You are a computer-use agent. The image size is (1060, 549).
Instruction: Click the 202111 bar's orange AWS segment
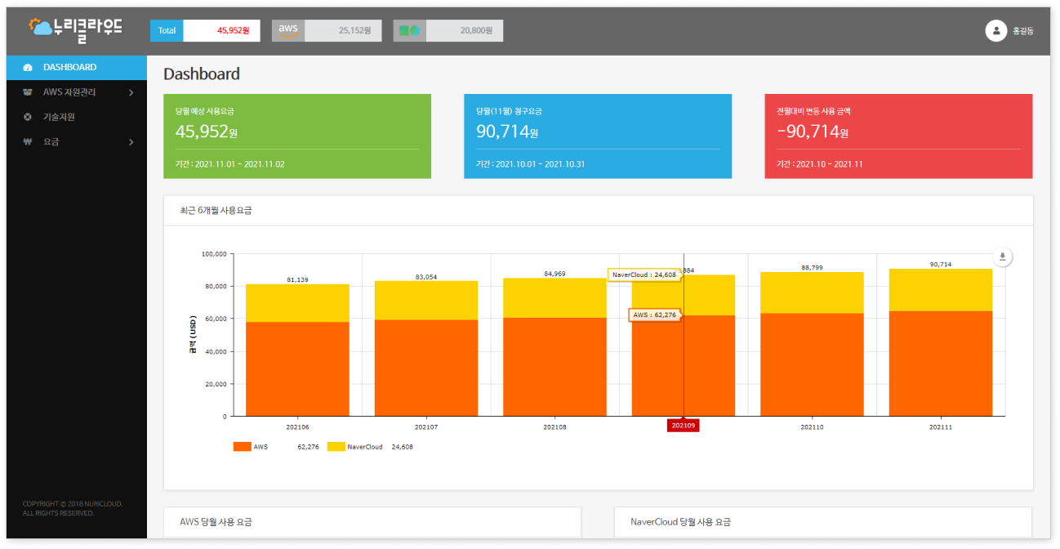pos(941,364)
